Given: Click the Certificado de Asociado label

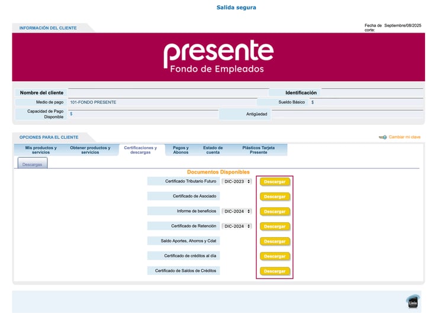Looking at the screenshot, I should pos(183,196).
